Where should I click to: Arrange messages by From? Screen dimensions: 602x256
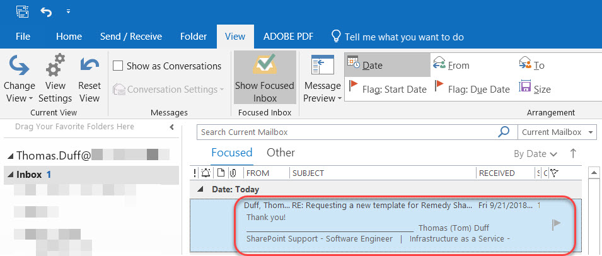(x=451, y=65)
